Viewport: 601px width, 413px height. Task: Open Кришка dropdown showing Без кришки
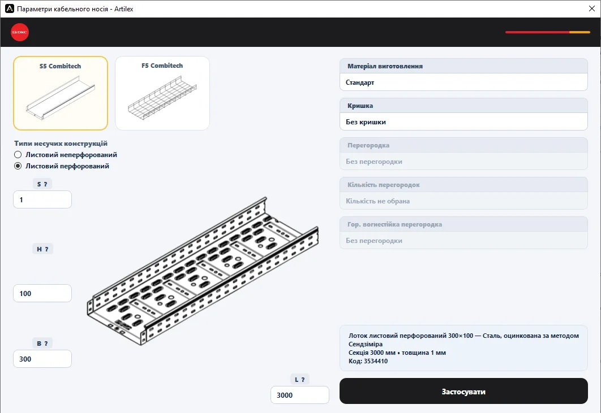click(x=463, y=121)
